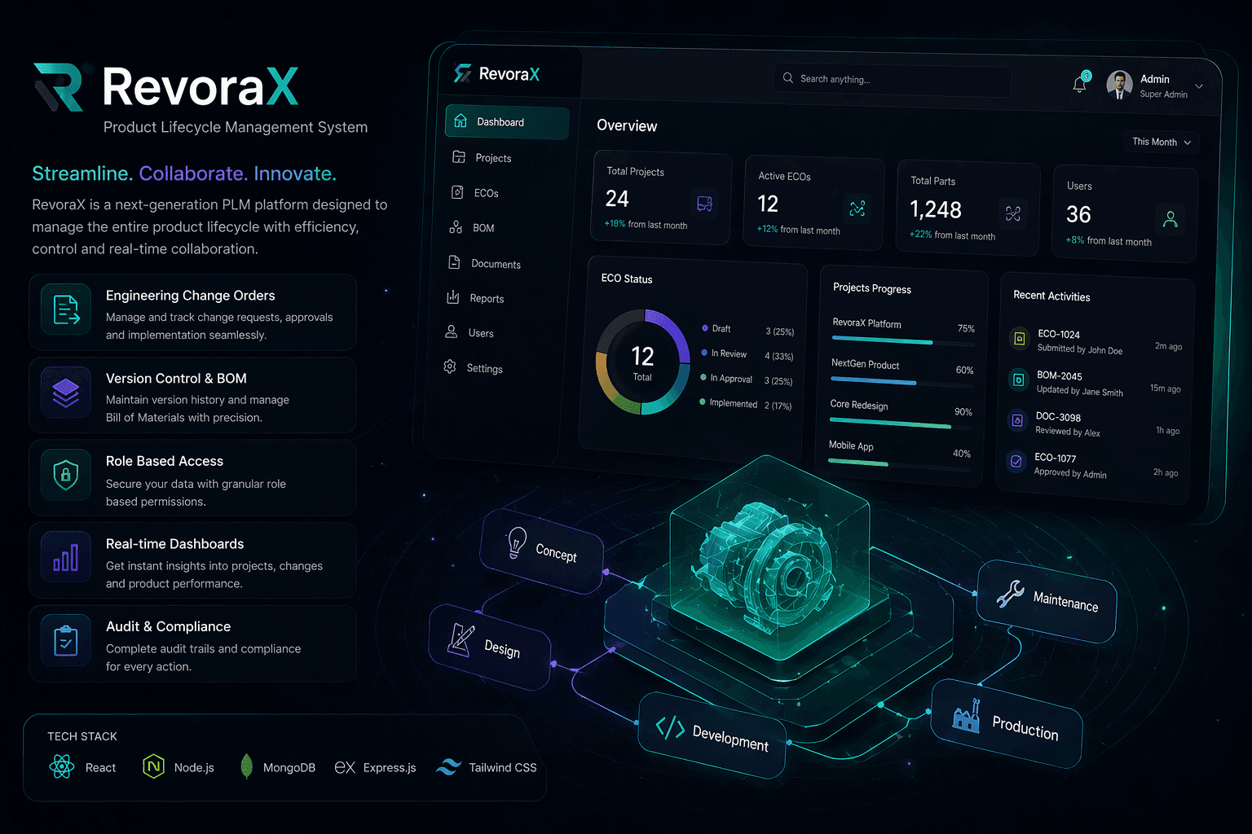Click the MongoDB leaf logo

coord(246,766)
